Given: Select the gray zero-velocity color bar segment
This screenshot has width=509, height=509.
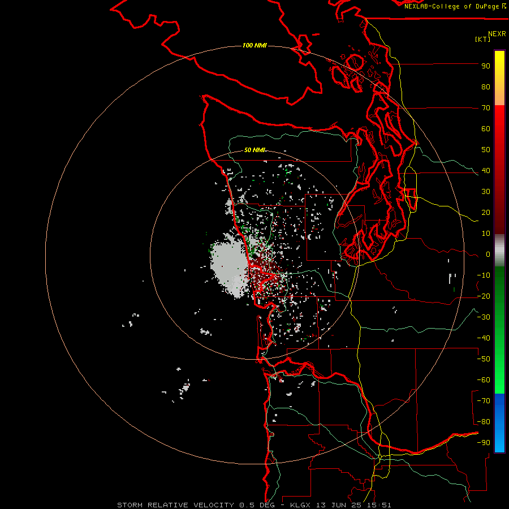Looking at the screenshot, I should (499, 251).
